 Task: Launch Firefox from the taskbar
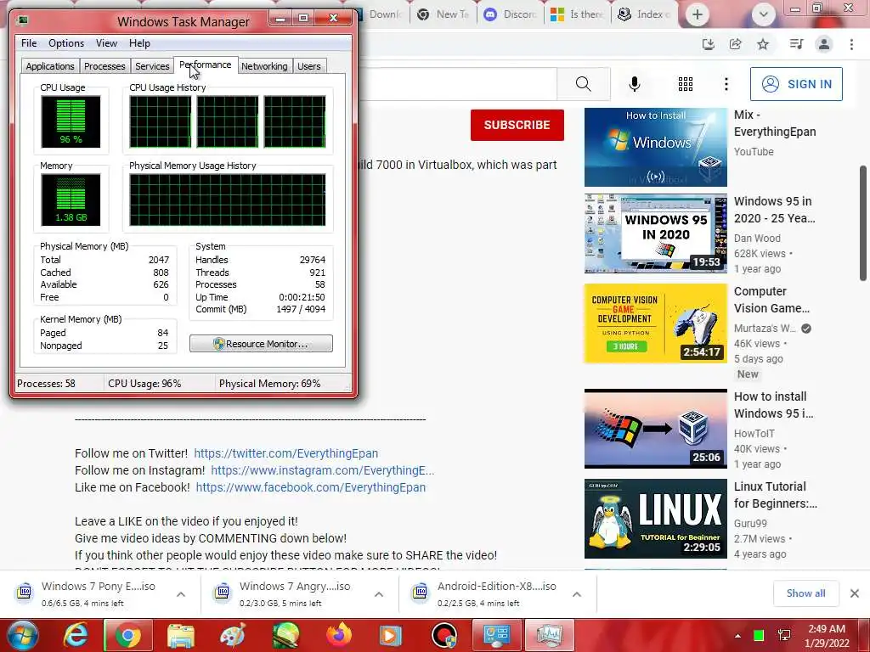(x=339, y=635)
